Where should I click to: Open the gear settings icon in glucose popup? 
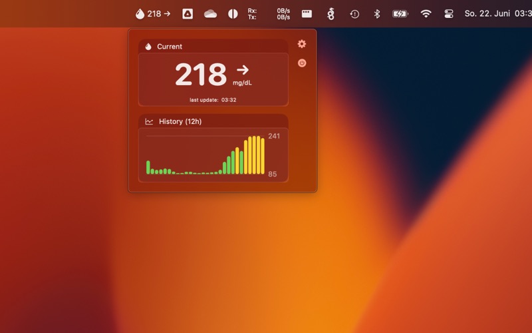302,44
